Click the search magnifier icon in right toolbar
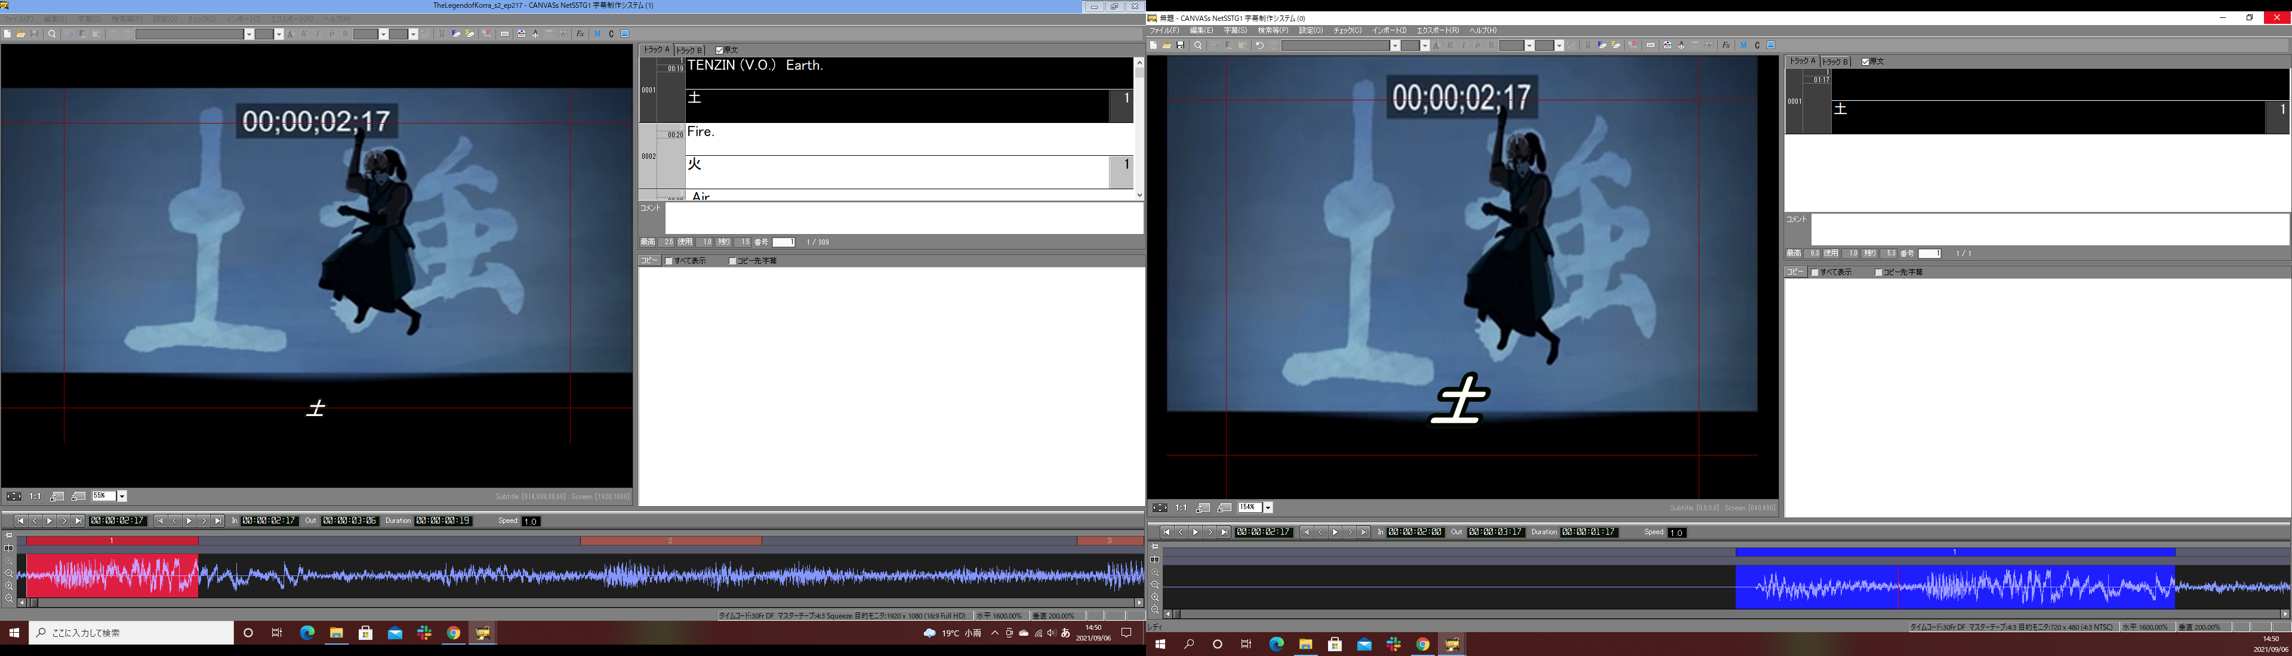Viewport: 2292px width, 656px height. [x=1199, y=45]
